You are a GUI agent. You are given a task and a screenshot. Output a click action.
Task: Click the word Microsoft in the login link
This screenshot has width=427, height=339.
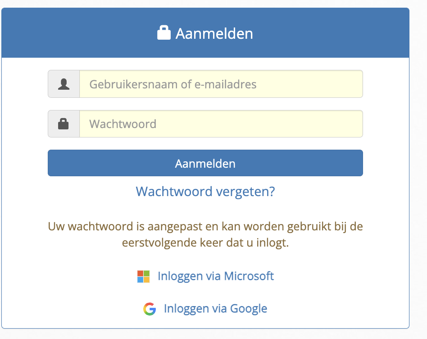pos(249,276)
